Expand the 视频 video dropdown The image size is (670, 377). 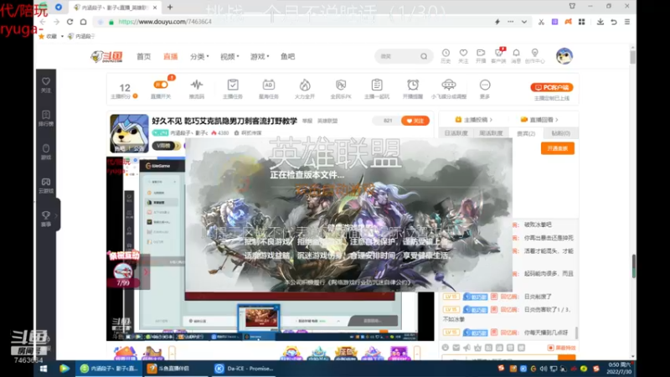pyautogui.click(x=229, y=56)
